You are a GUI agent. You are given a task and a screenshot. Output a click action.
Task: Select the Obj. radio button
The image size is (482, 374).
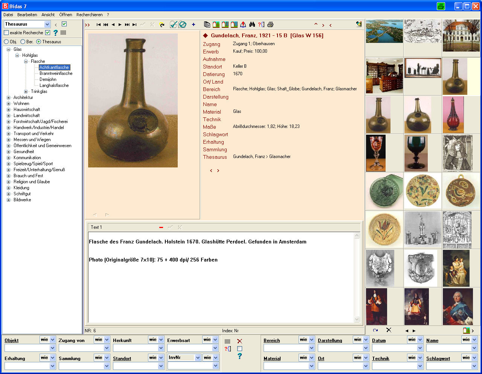6,42
